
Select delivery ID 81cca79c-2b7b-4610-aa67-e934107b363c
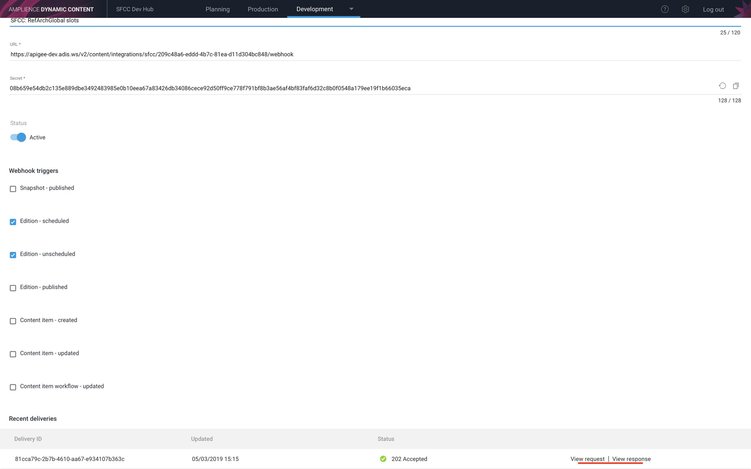pos(70,459)
